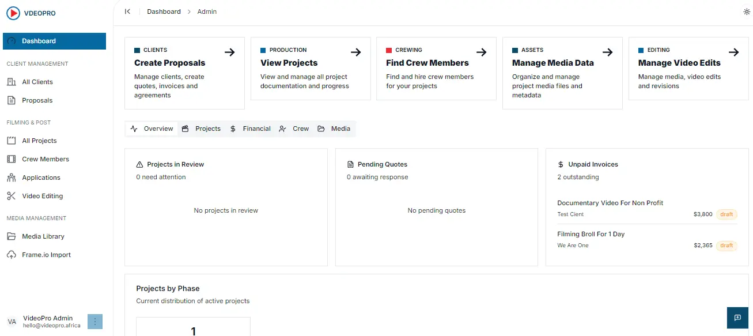This screenshot has height=336, width=753.
Task: Open the feedback chat button at bottom right
Action: coord(737,318)
